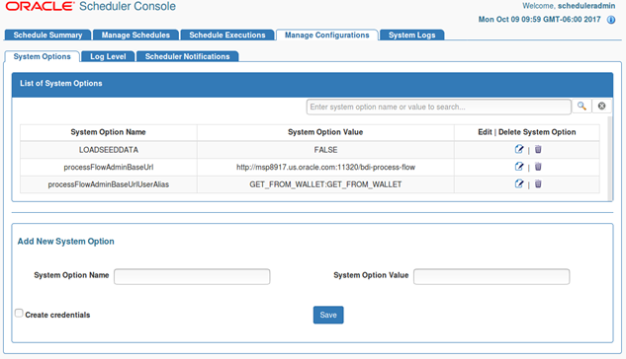
Task: Select the processFlowAdminBaseUrl name cell
Action: (109, 167)
